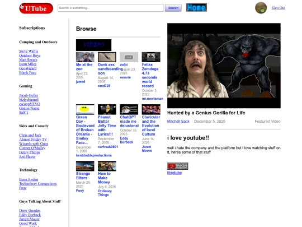Open SalC1 subscription

(x=23, y=112)
